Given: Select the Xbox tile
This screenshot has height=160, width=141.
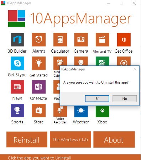Looking at the screenshot, I should pyautogui.click(x=103, y=111).
